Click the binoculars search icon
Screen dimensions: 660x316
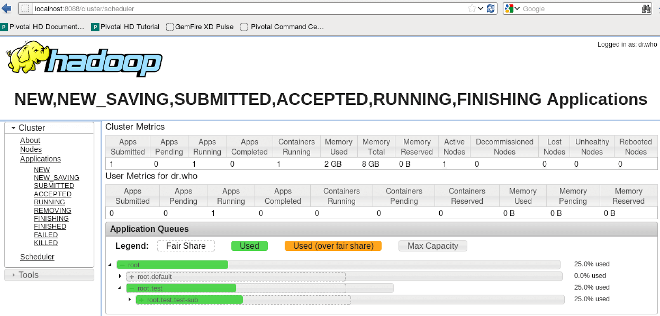pyautogui.click(x=646, y=9)
